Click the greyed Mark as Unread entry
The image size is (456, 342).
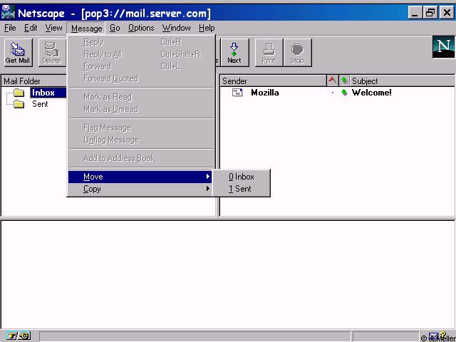140,109
